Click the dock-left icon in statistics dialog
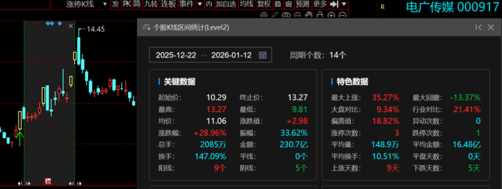This screenshot has height=189, width=502. coord(478,28)
